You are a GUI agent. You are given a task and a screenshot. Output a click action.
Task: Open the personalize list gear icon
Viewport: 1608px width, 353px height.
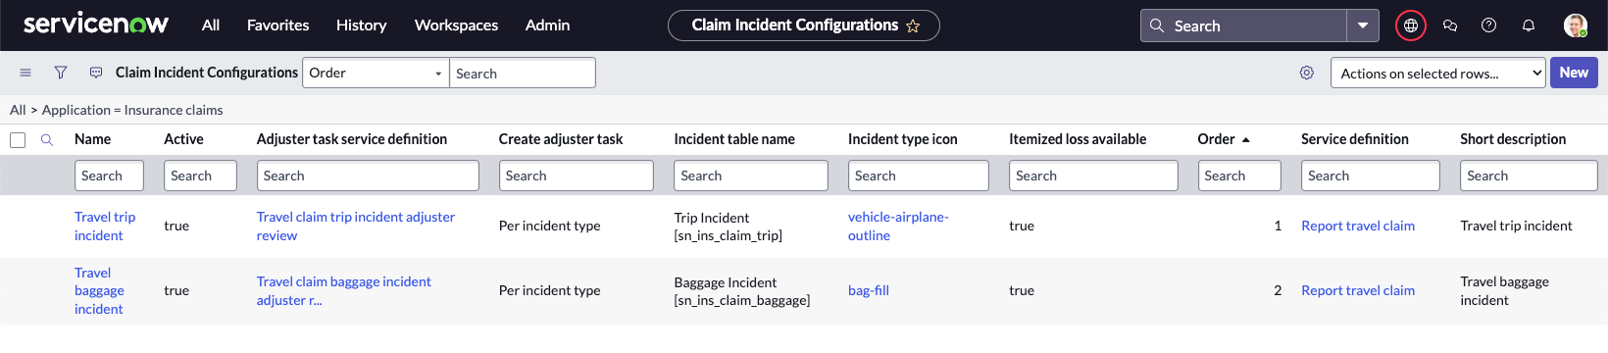pyautogui.click(x=1306, y=73)
